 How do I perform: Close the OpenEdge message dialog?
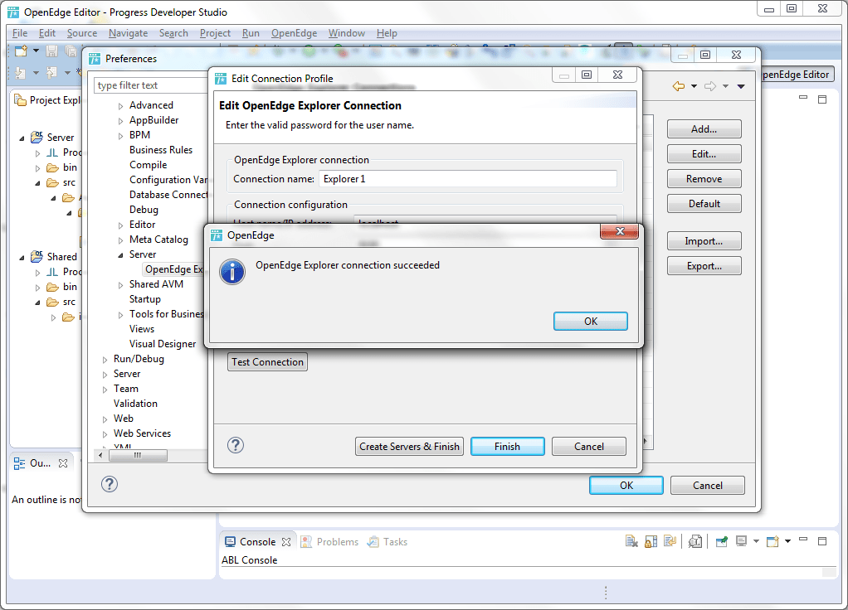point(620,231)
